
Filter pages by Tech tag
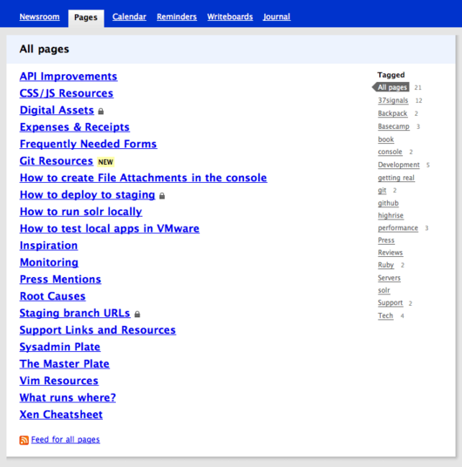(x=385, y=315)
